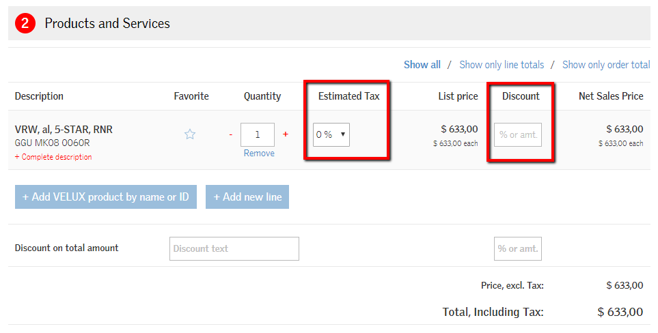Viewport: 658px width, 333px height.
Task: Expand the Complete description link
Action: coord(53,157)
